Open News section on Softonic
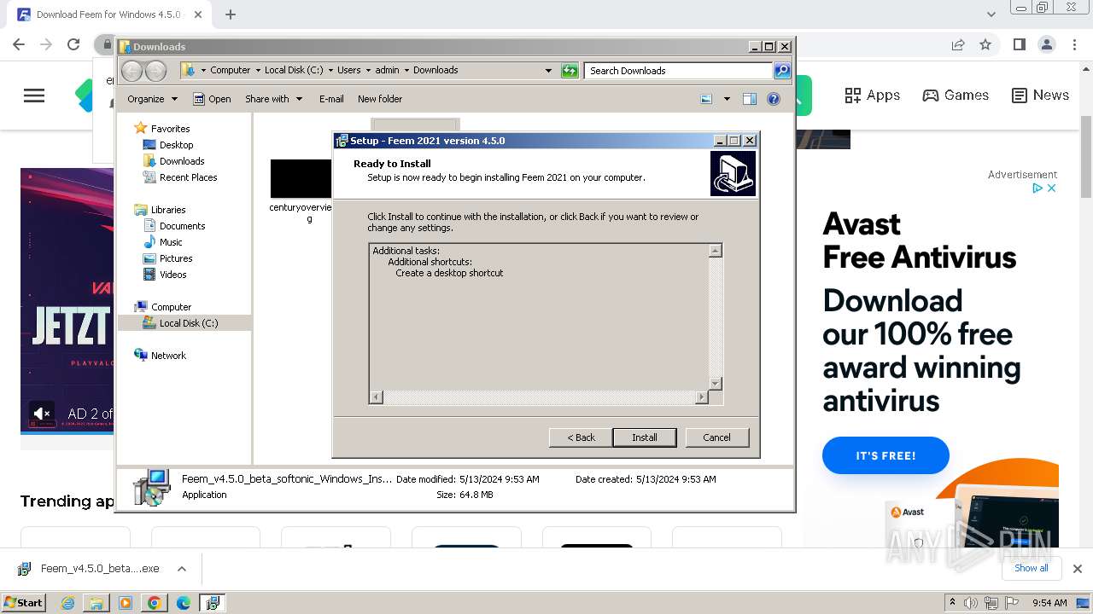 coord(1040,96)
